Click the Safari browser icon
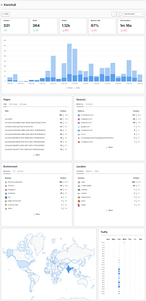 (6, 209)
